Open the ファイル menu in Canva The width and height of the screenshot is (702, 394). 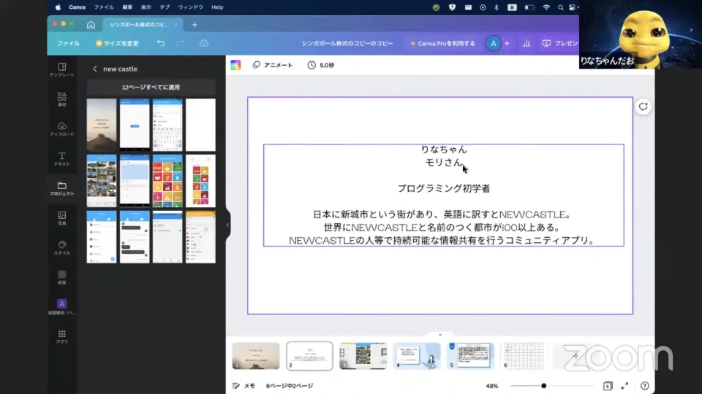pos(68,43)
